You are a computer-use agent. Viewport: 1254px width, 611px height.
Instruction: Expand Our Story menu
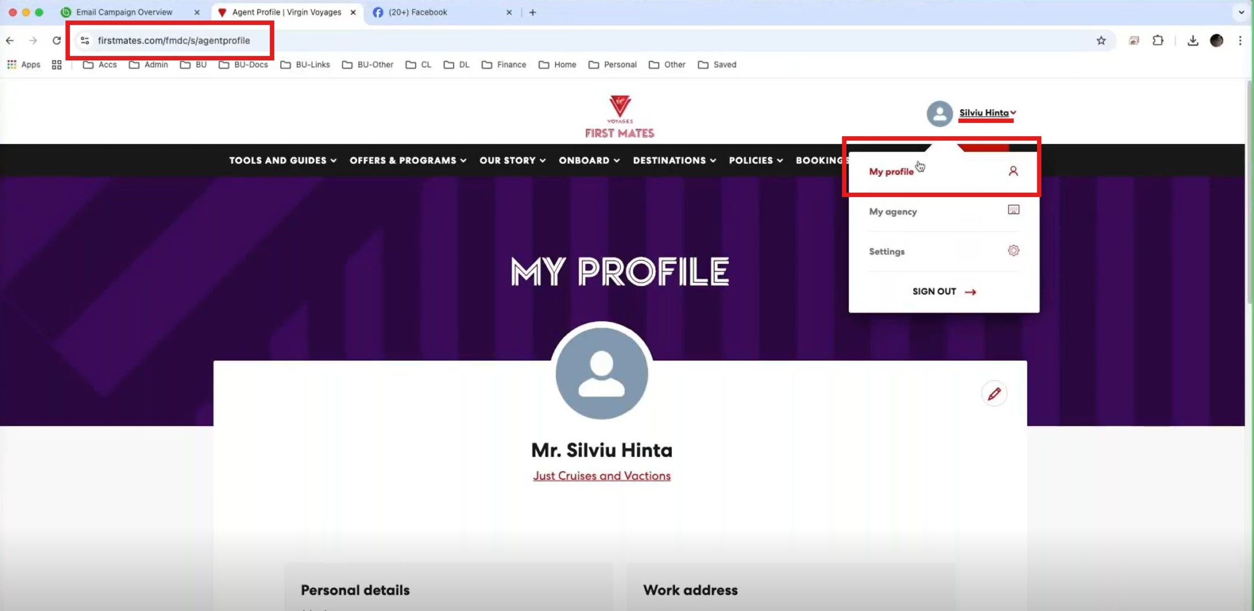[x=513, y=160]
